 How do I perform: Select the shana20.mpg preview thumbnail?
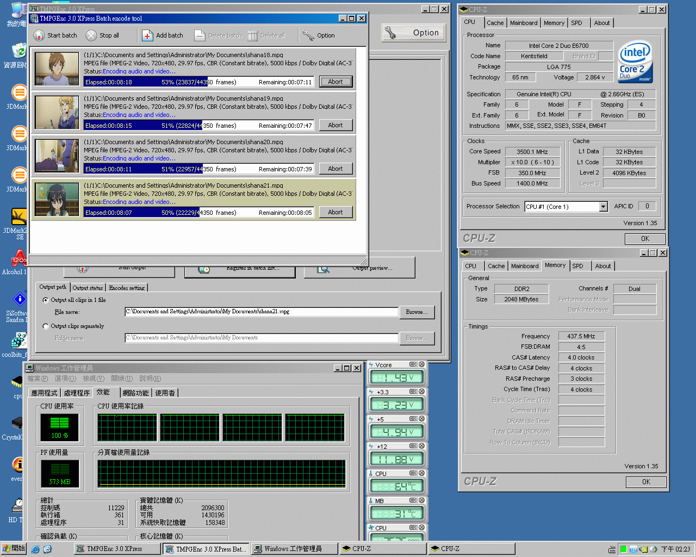click(57, 156)
